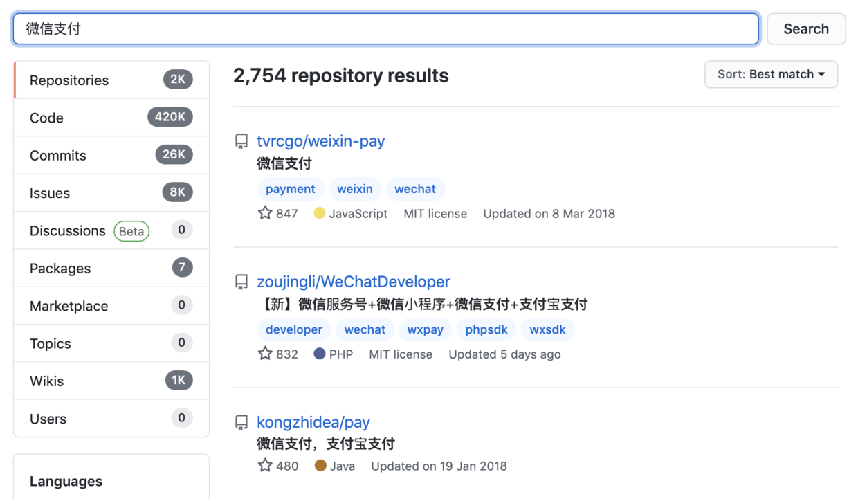Click the Beta badge next to Discussions
This screenshot has width=858, height=499.
click(x=131, y=231)
